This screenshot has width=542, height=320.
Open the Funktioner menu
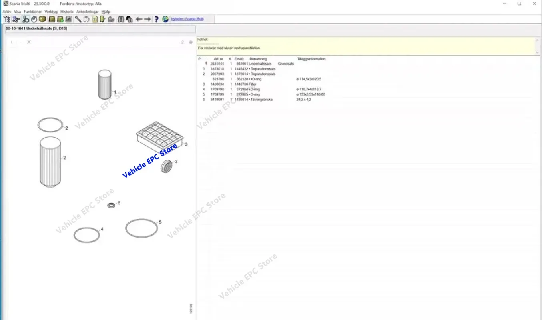pyautogui.click(x=33, y=12)
